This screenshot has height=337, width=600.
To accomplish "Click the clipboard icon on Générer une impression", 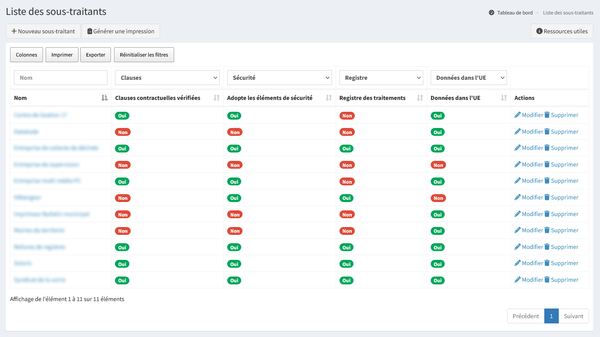I will coord(89,32).
